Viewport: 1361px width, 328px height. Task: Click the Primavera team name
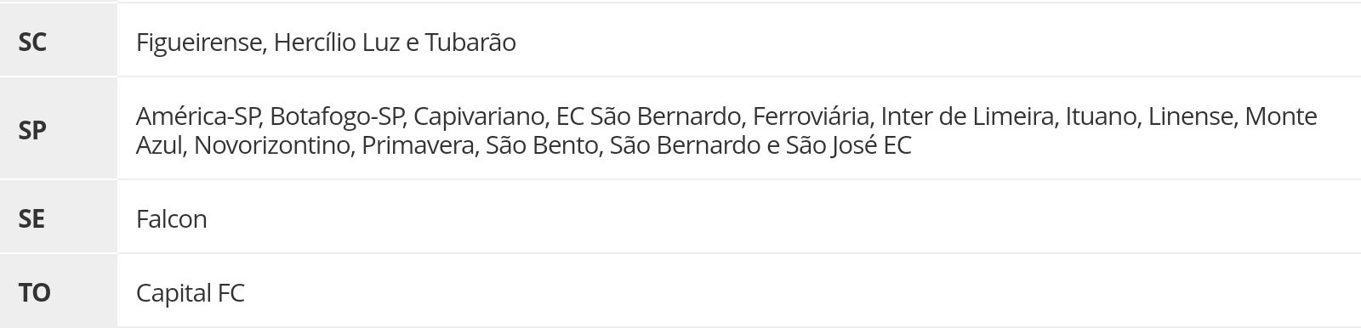417,145
